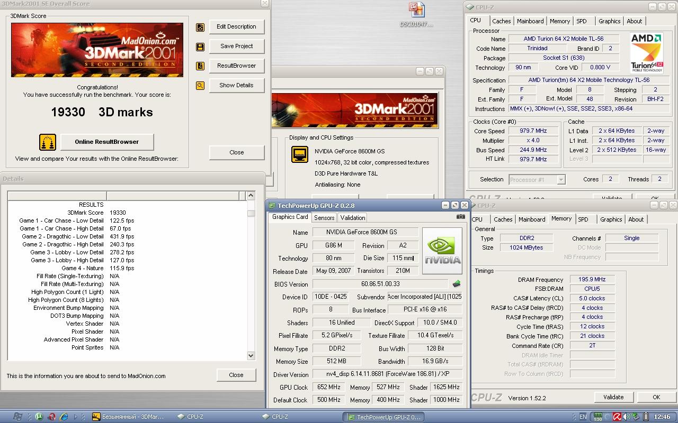Click the 19330 3D marks score text
The height and width of the screenshot is (423, 678).
coord(102,112)
